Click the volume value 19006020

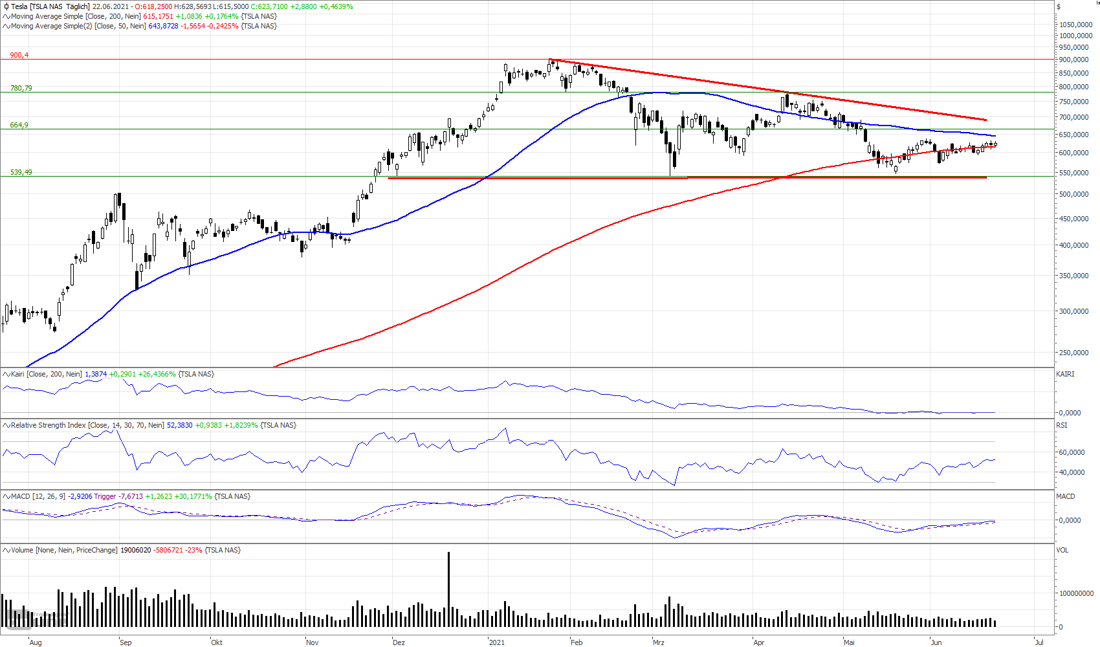click(x=136, y=550)
